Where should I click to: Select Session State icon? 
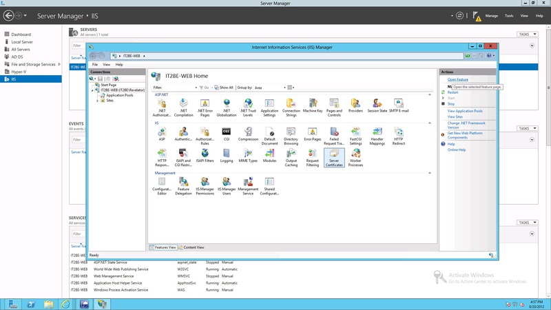377,105
